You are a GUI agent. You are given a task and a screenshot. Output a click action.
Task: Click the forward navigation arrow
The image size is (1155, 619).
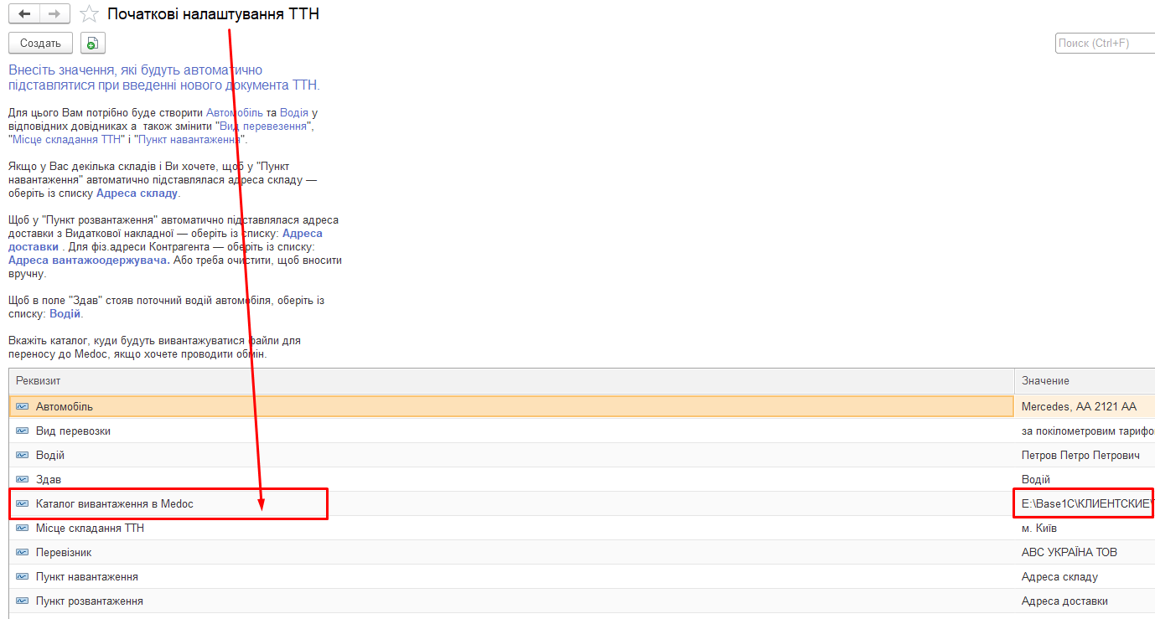54,14
